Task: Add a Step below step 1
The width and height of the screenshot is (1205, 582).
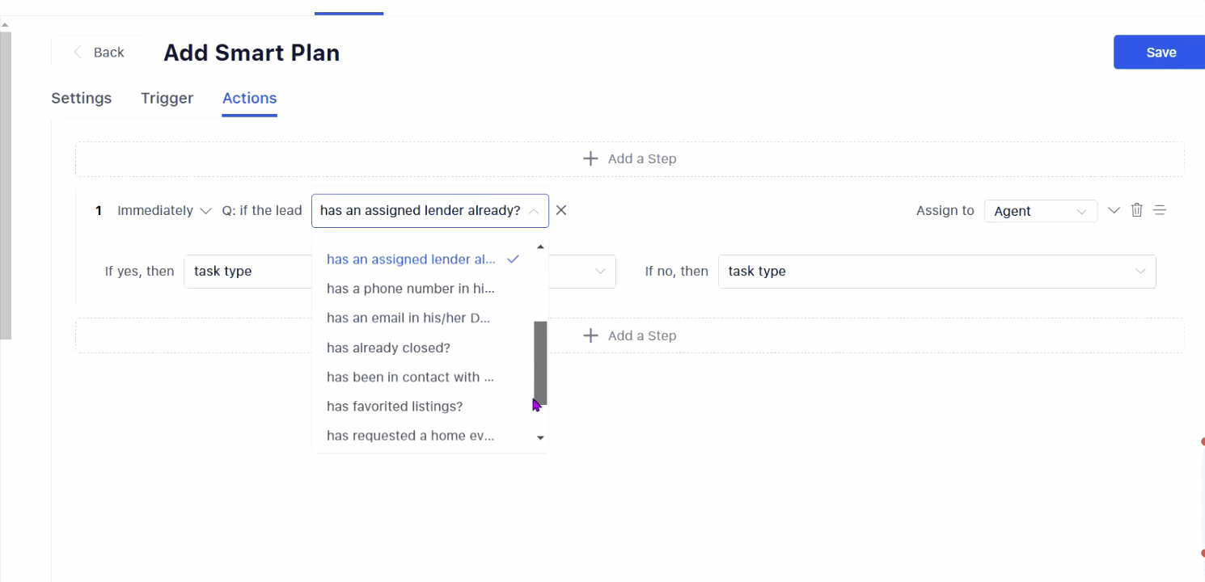Action: tap(629, 335)
